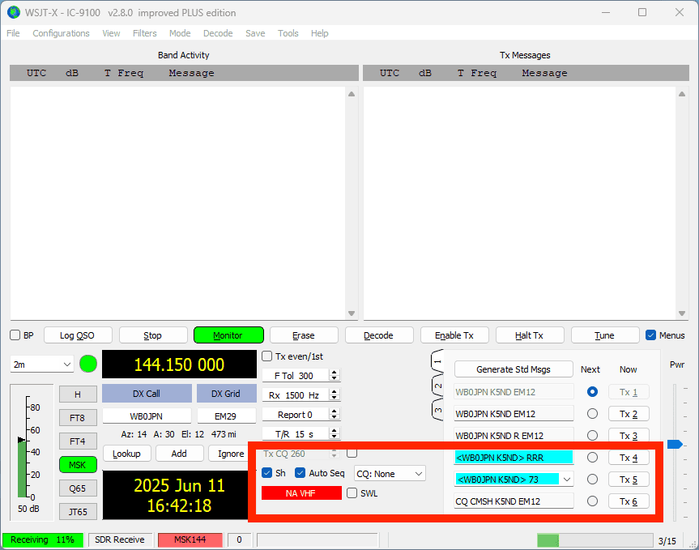Click the Enable Tx button
Viewport: 699px width, 550px height.
[454, 335]
